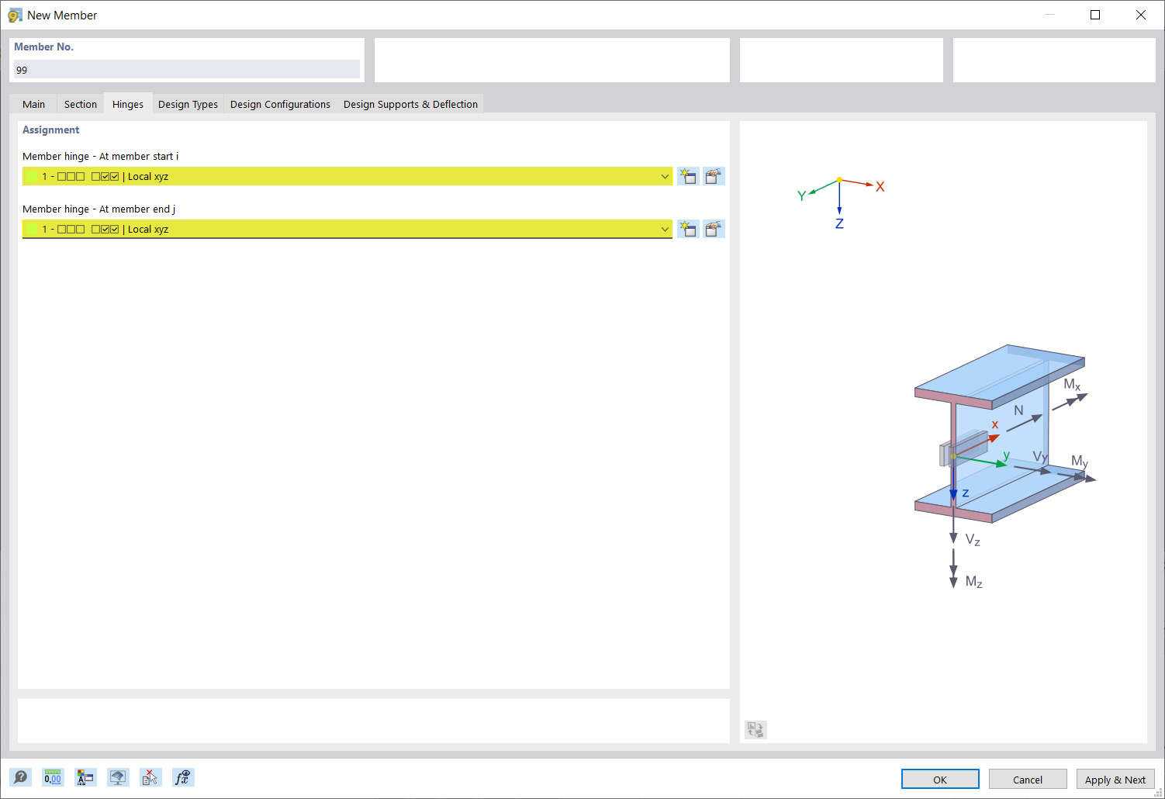1165x799 pixels.
Task: Open hinge combo box at member end j
Action: 347,229
